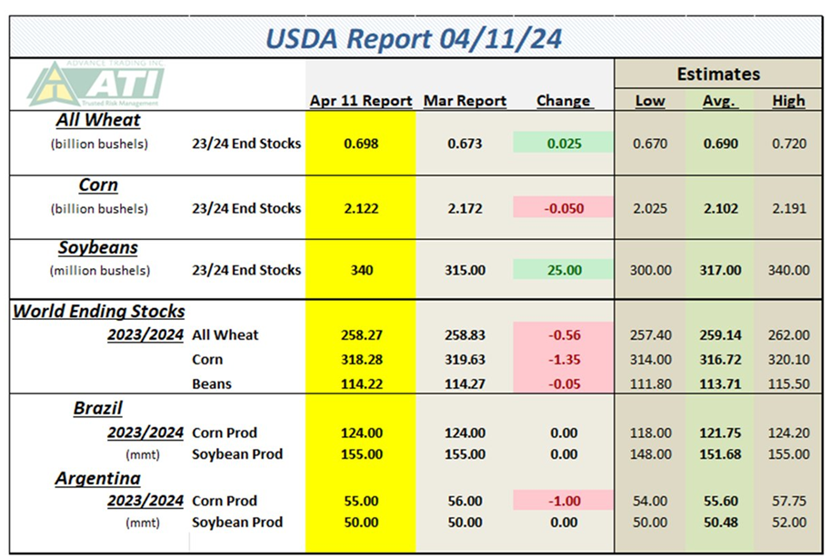The height and width of the screenshot is (558, 831).
Task: Click the Apr 11 Report column header
Action: click(361, 100)
